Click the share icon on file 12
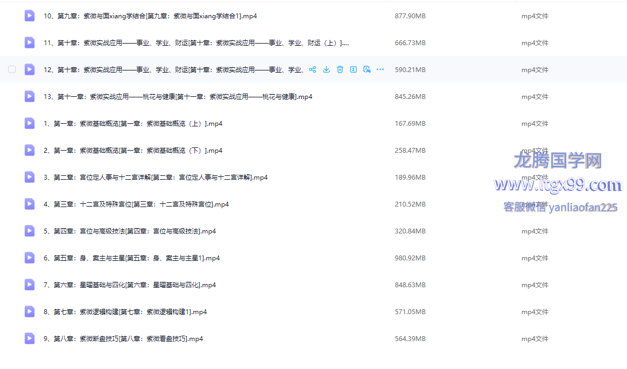Viewport: 627px width, 369px height. [312, 69]
